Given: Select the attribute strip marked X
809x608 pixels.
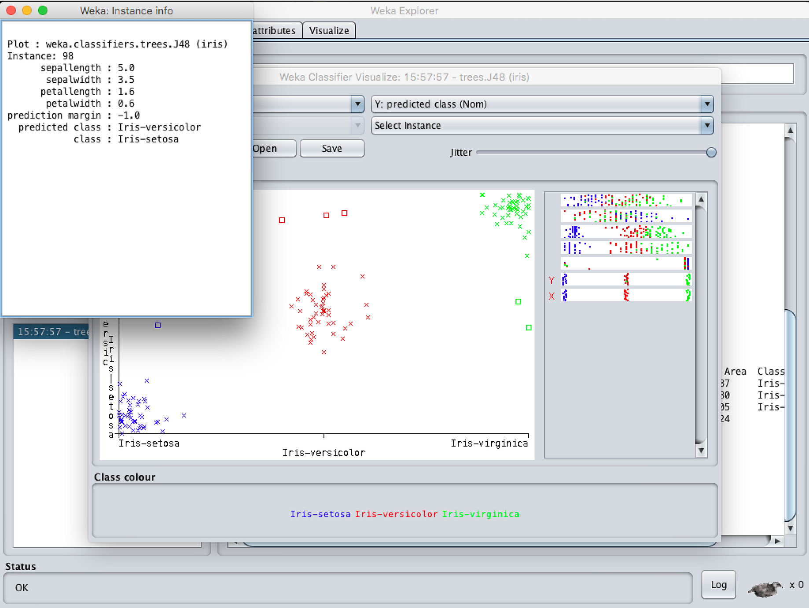Looking at the screenshot, I should [x=626, y=295].
